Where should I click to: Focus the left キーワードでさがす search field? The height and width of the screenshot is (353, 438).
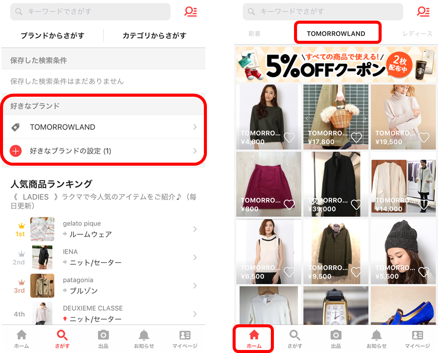pos(90,12)
